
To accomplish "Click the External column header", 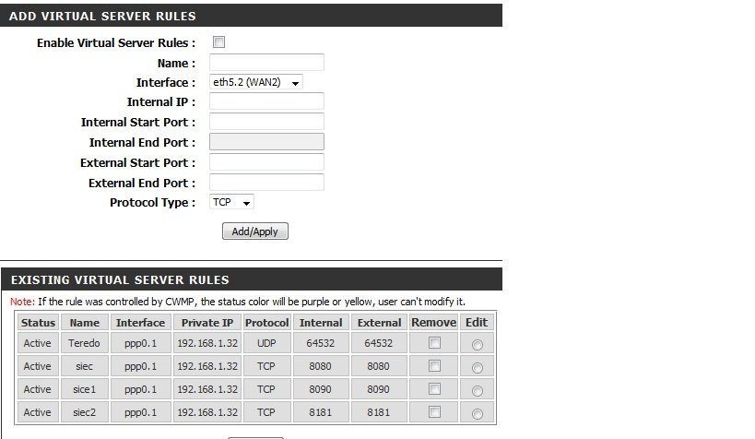I will (379, 323).
